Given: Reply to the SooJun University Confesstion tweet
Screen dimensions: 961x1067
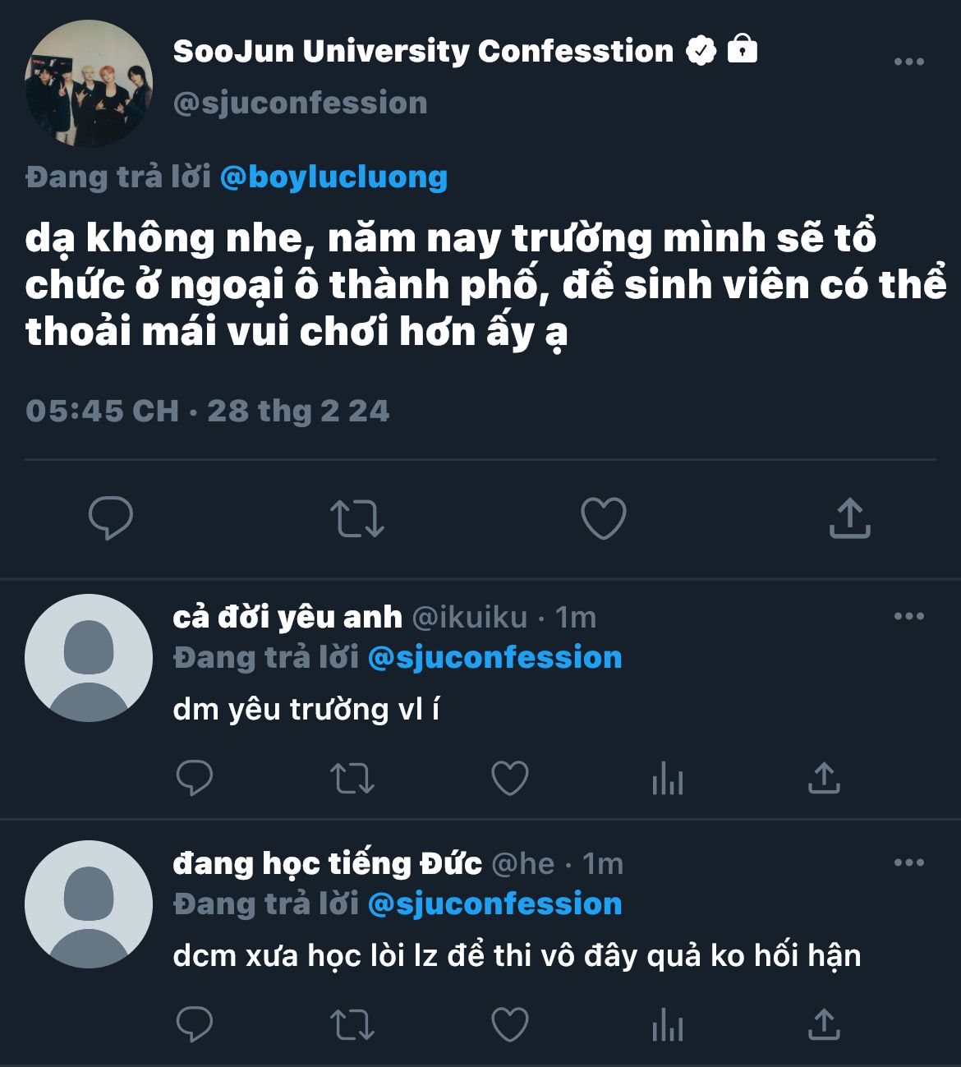Looking at the screenshot, I should pyautogui.click(x=111, y=518).
